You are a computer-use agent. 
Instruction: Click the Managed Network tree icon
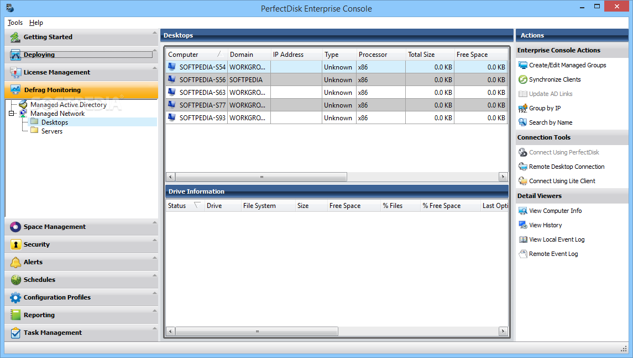click(23, 114)
